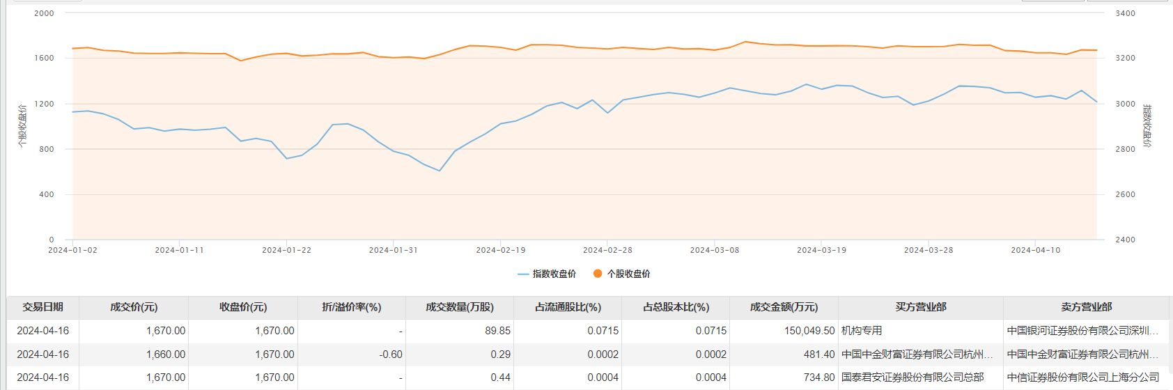Click the blue line legend marker
This screenshot has width=1173, height=390.
524,274
